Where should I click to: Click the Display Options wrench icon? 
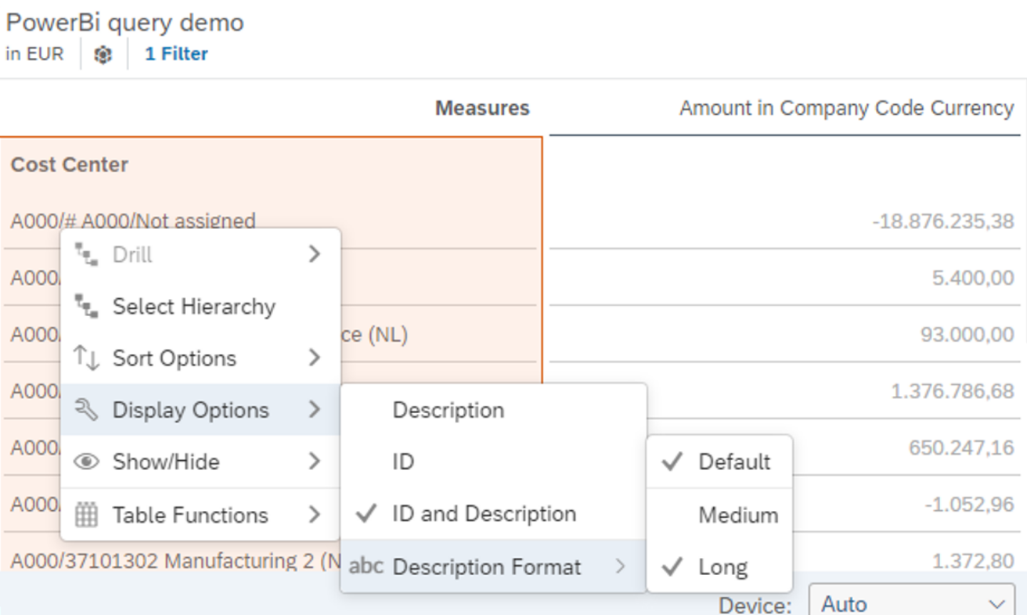pyautogui.click(x=86, y=410)
